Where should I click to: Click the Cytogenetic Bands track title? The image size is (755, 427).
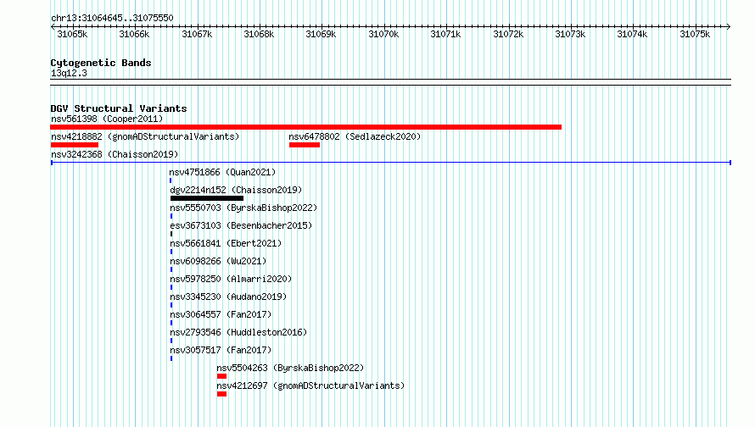[x=101, y=63]
